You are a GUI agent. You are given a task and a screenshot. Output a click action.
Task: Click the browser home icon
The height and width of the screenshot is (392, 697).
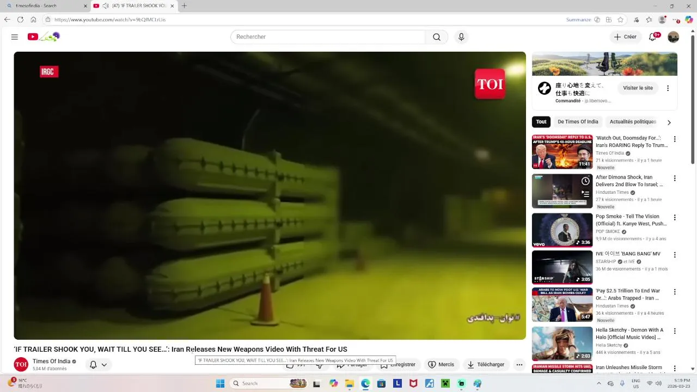[33, 20]
